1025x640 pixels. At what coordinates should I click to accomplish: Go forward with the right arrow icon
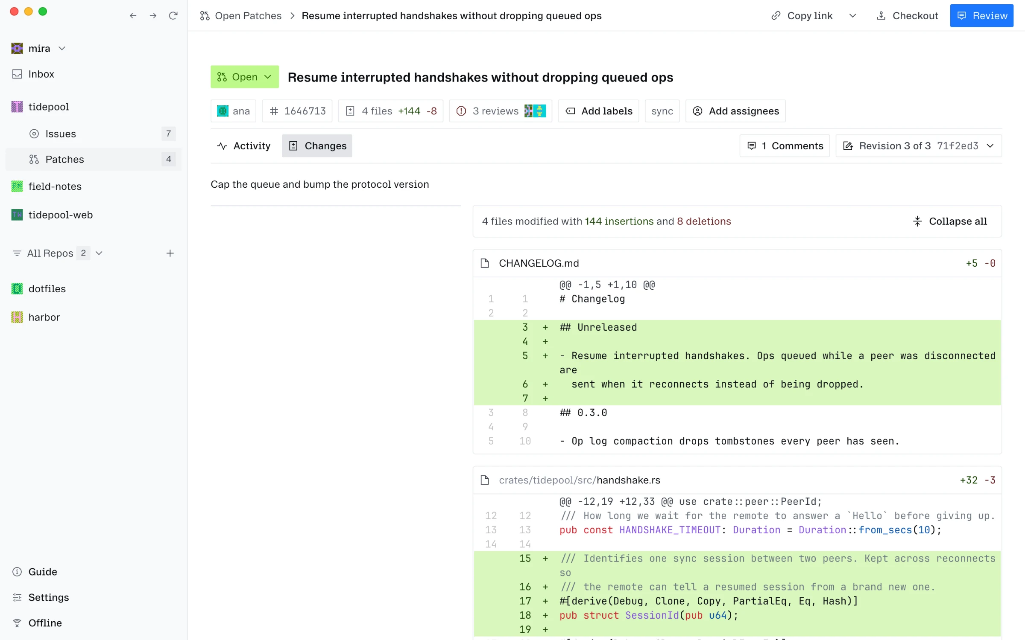[153, 16]
